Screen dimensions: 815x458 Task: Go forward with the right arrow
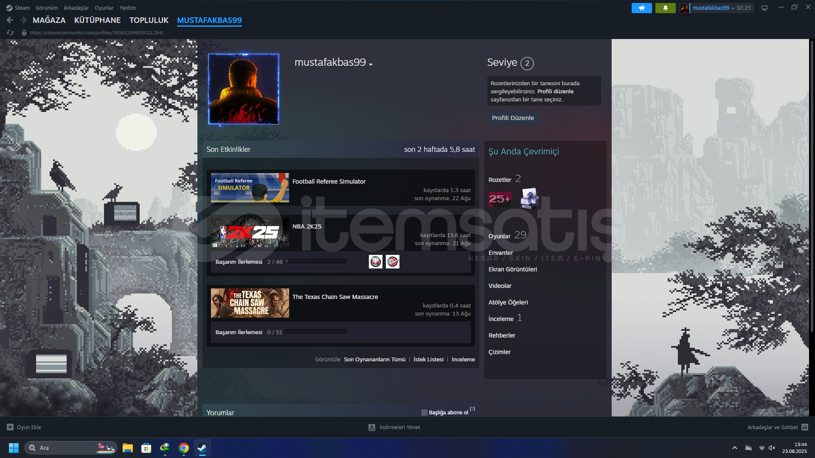point(23,20)
